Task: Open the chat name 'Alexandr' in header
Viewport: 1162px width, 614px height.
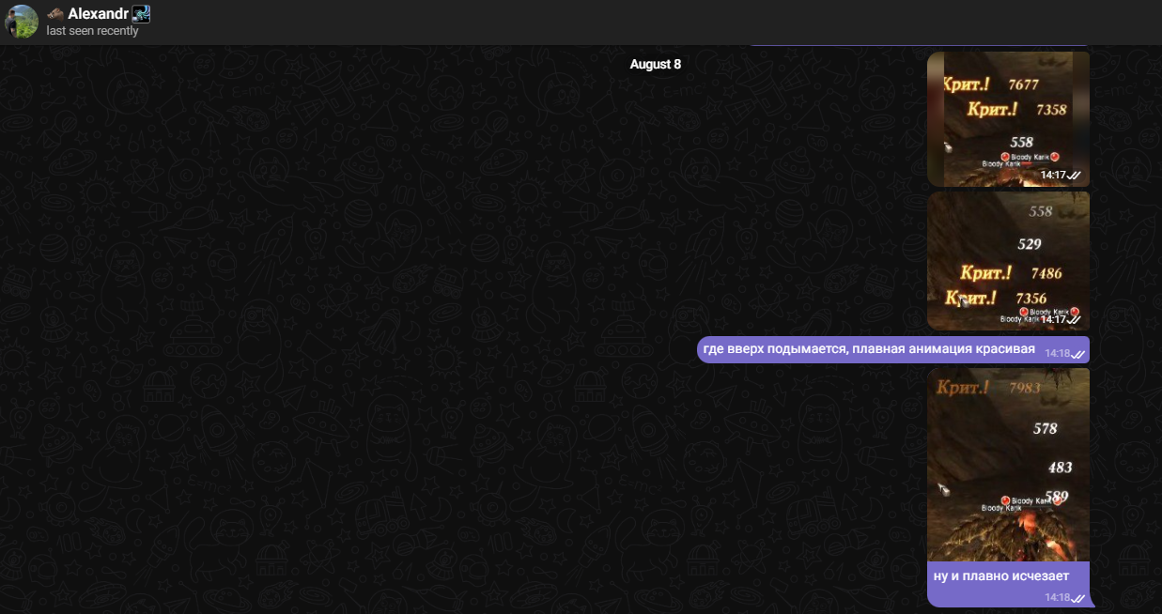Action: pyautogui.click(x=98, y=14)
